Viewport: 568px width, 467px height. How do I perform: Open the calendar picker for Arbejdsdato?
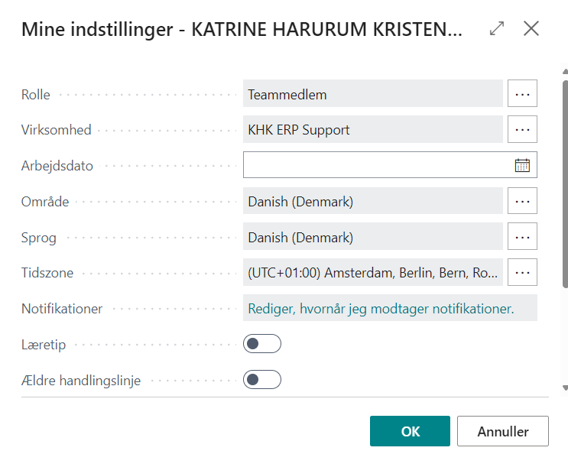[x=522, y=165]
